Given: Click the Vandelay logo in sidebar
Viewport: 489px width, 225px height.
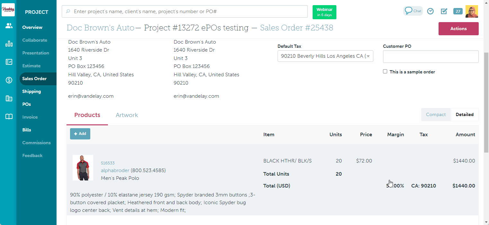Looking at the screenshot, I should (x=8, y=10).
